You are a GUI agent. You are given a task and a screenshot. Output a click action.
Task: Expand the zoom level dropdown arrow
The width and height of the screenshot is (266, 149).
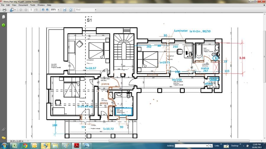(59, 10)
